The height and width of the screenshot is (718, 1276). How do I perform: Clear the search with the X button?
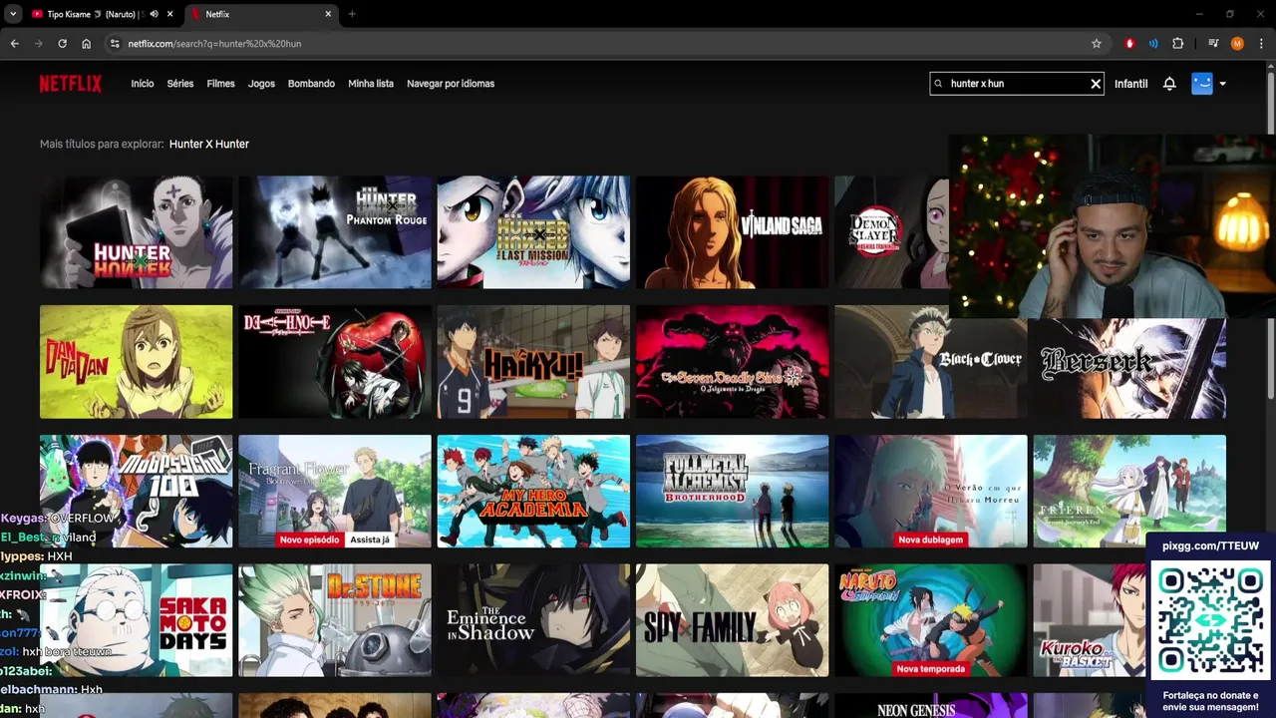pos(1096,84)
